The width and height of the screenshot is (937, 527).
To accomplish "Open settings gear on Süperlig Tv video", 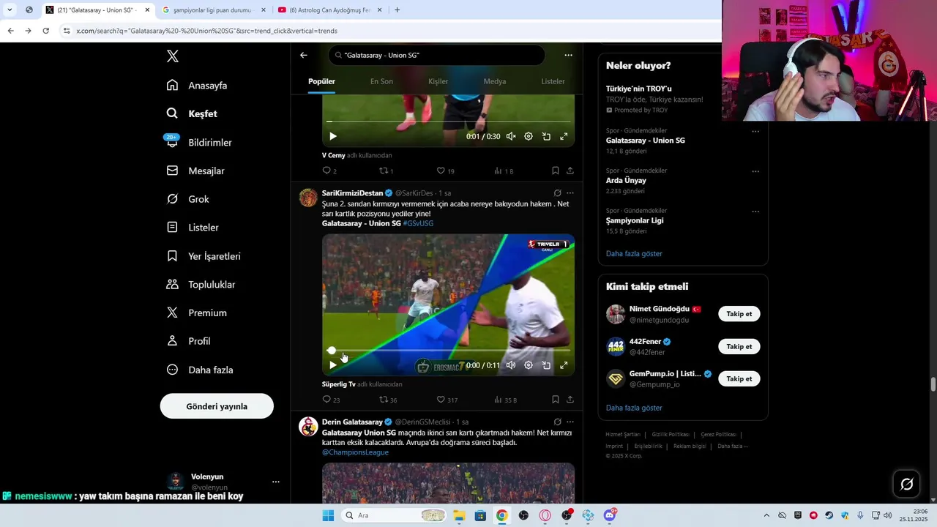I will [x=529, y=365].
